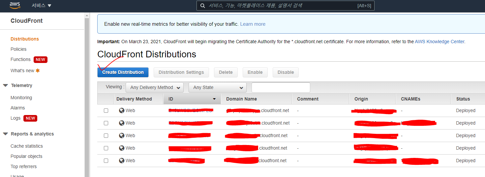This screenshot has height=177, width=485.
Task: Click the search magnifier icon
Action: pos(203,6)
